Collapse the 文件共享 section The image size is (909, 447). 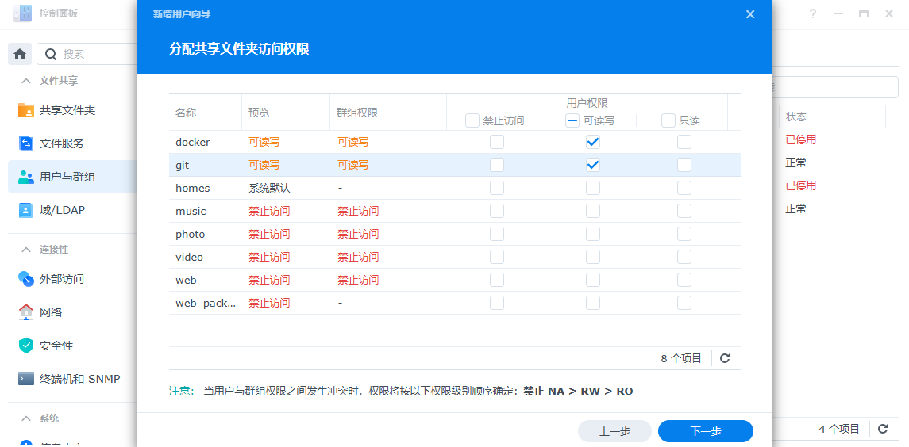[26, 81]
